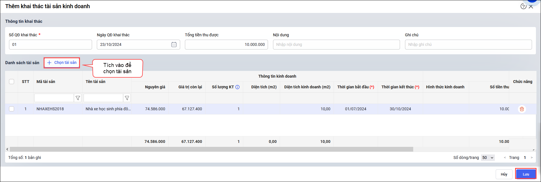Screen dimensions: 541x182
Task: Open the calendar date picker icon
Action: pos(174,44)
